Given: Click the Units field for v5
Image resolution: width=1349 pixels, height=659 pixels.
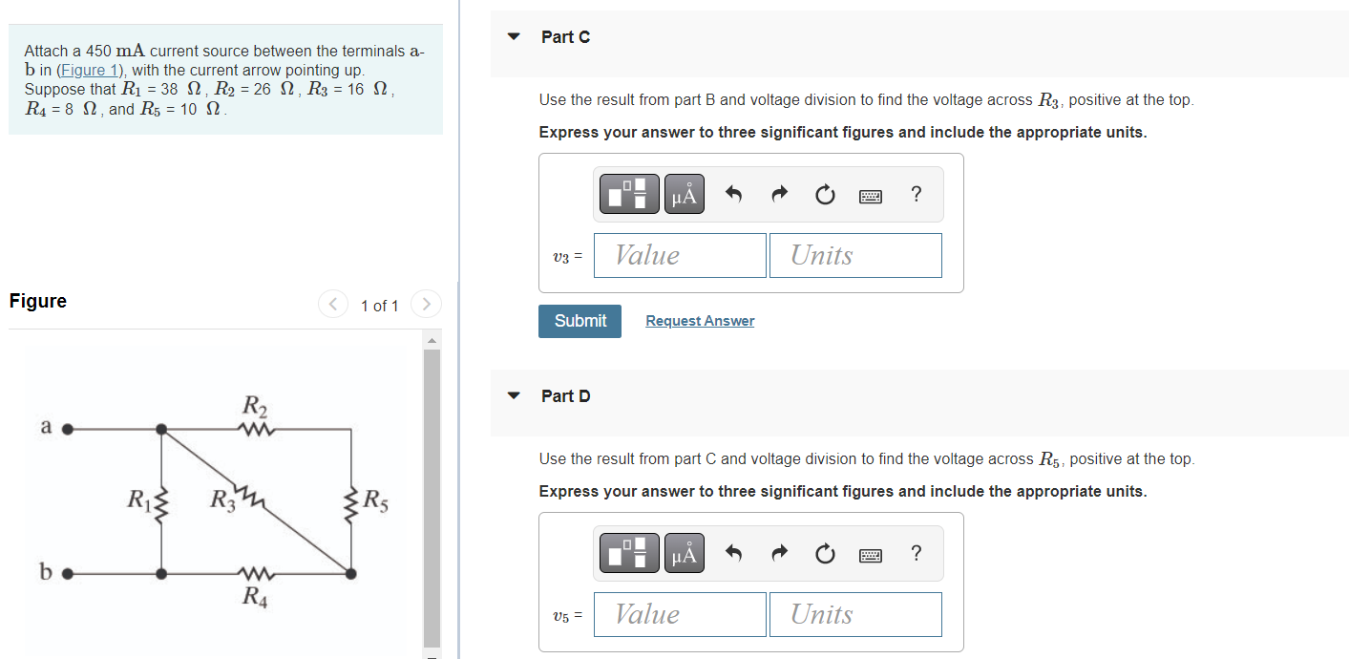Looking at the screenshot, I should tap(854, 614).
